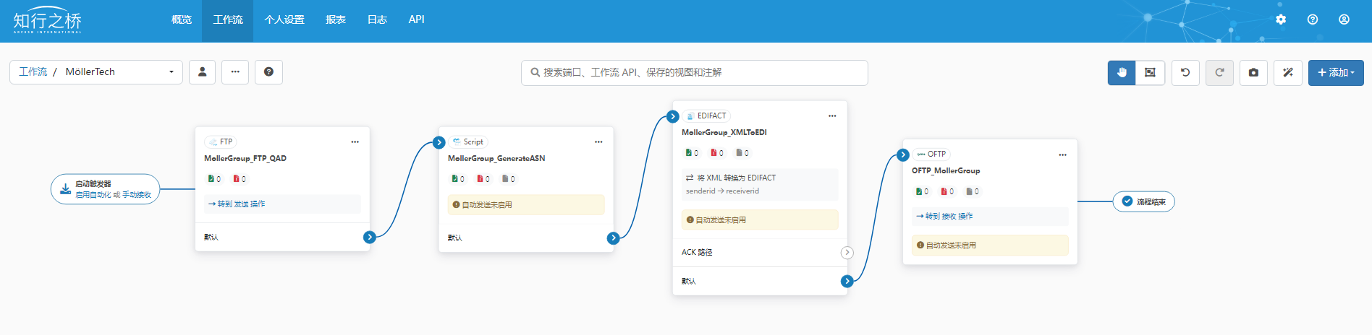This screenshot has height=335, width=1372.
Task: Open the 个人设置 tab
Action: tap(284, 20)
